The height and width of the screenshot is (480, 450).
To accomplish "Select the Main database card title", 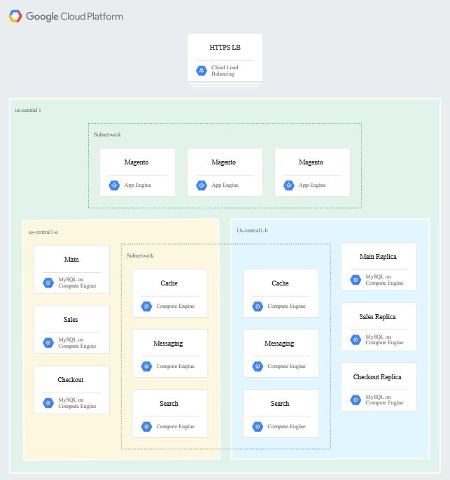I will (x=71, y=260).
